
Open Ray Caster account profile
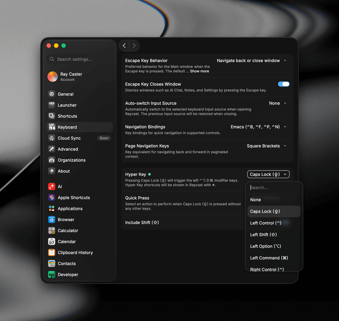tap(79, 77)
